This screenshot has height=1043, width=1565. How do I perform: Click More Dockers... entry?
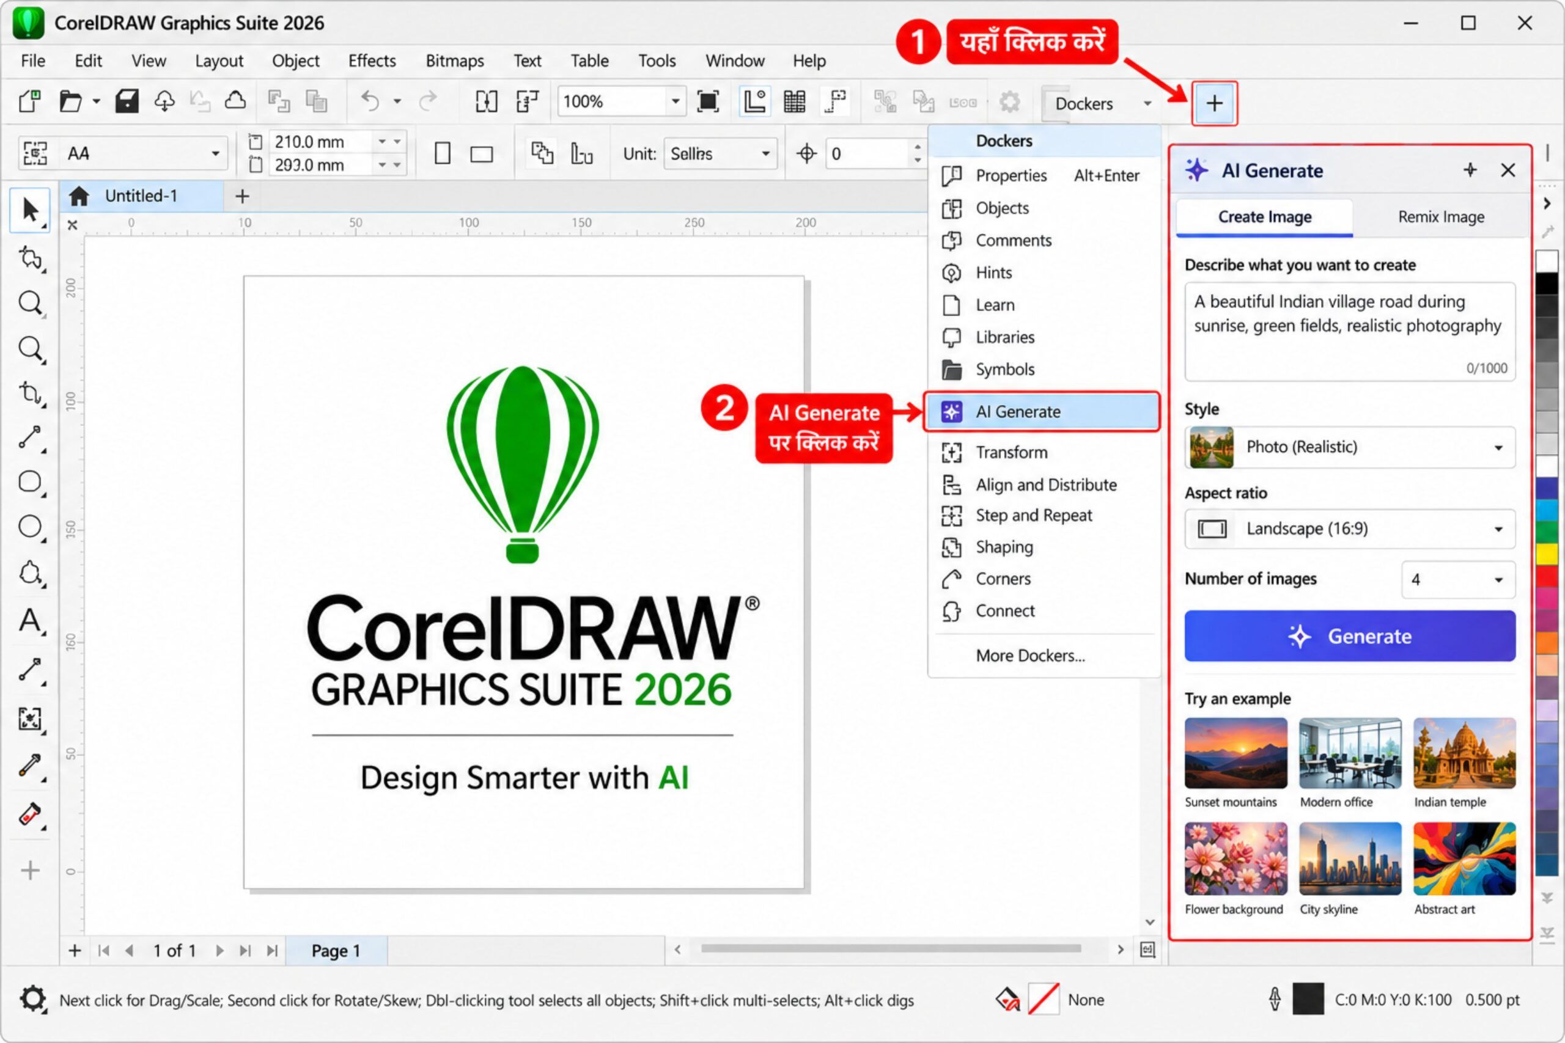pyautogui.click(x=1030, y=656)
